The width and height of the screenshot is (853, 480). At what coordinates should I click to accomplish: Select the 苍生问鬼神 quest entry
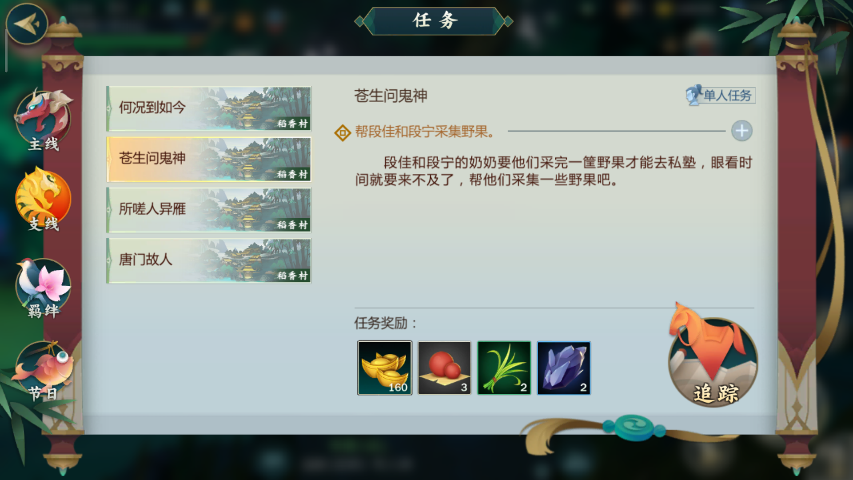click(x=209, y=160)
